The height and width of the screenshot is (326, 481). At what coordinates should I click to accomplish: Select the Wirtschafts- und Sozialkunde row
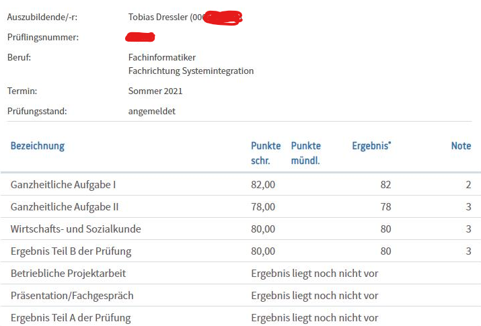241,229
